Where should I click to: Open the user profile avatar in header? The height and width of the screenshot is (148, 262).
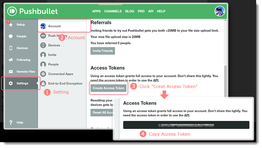[x=220, y=11]
